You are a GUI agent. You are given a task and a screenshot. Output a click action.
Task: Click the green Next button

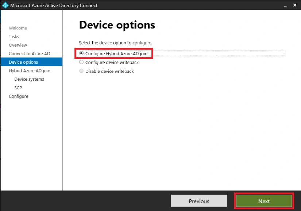pyautogui.click(x=264, y=201)
